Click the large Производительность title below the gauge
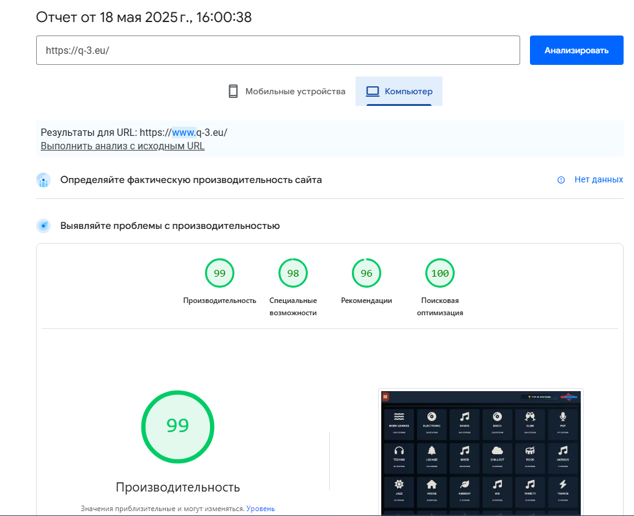 178,487
